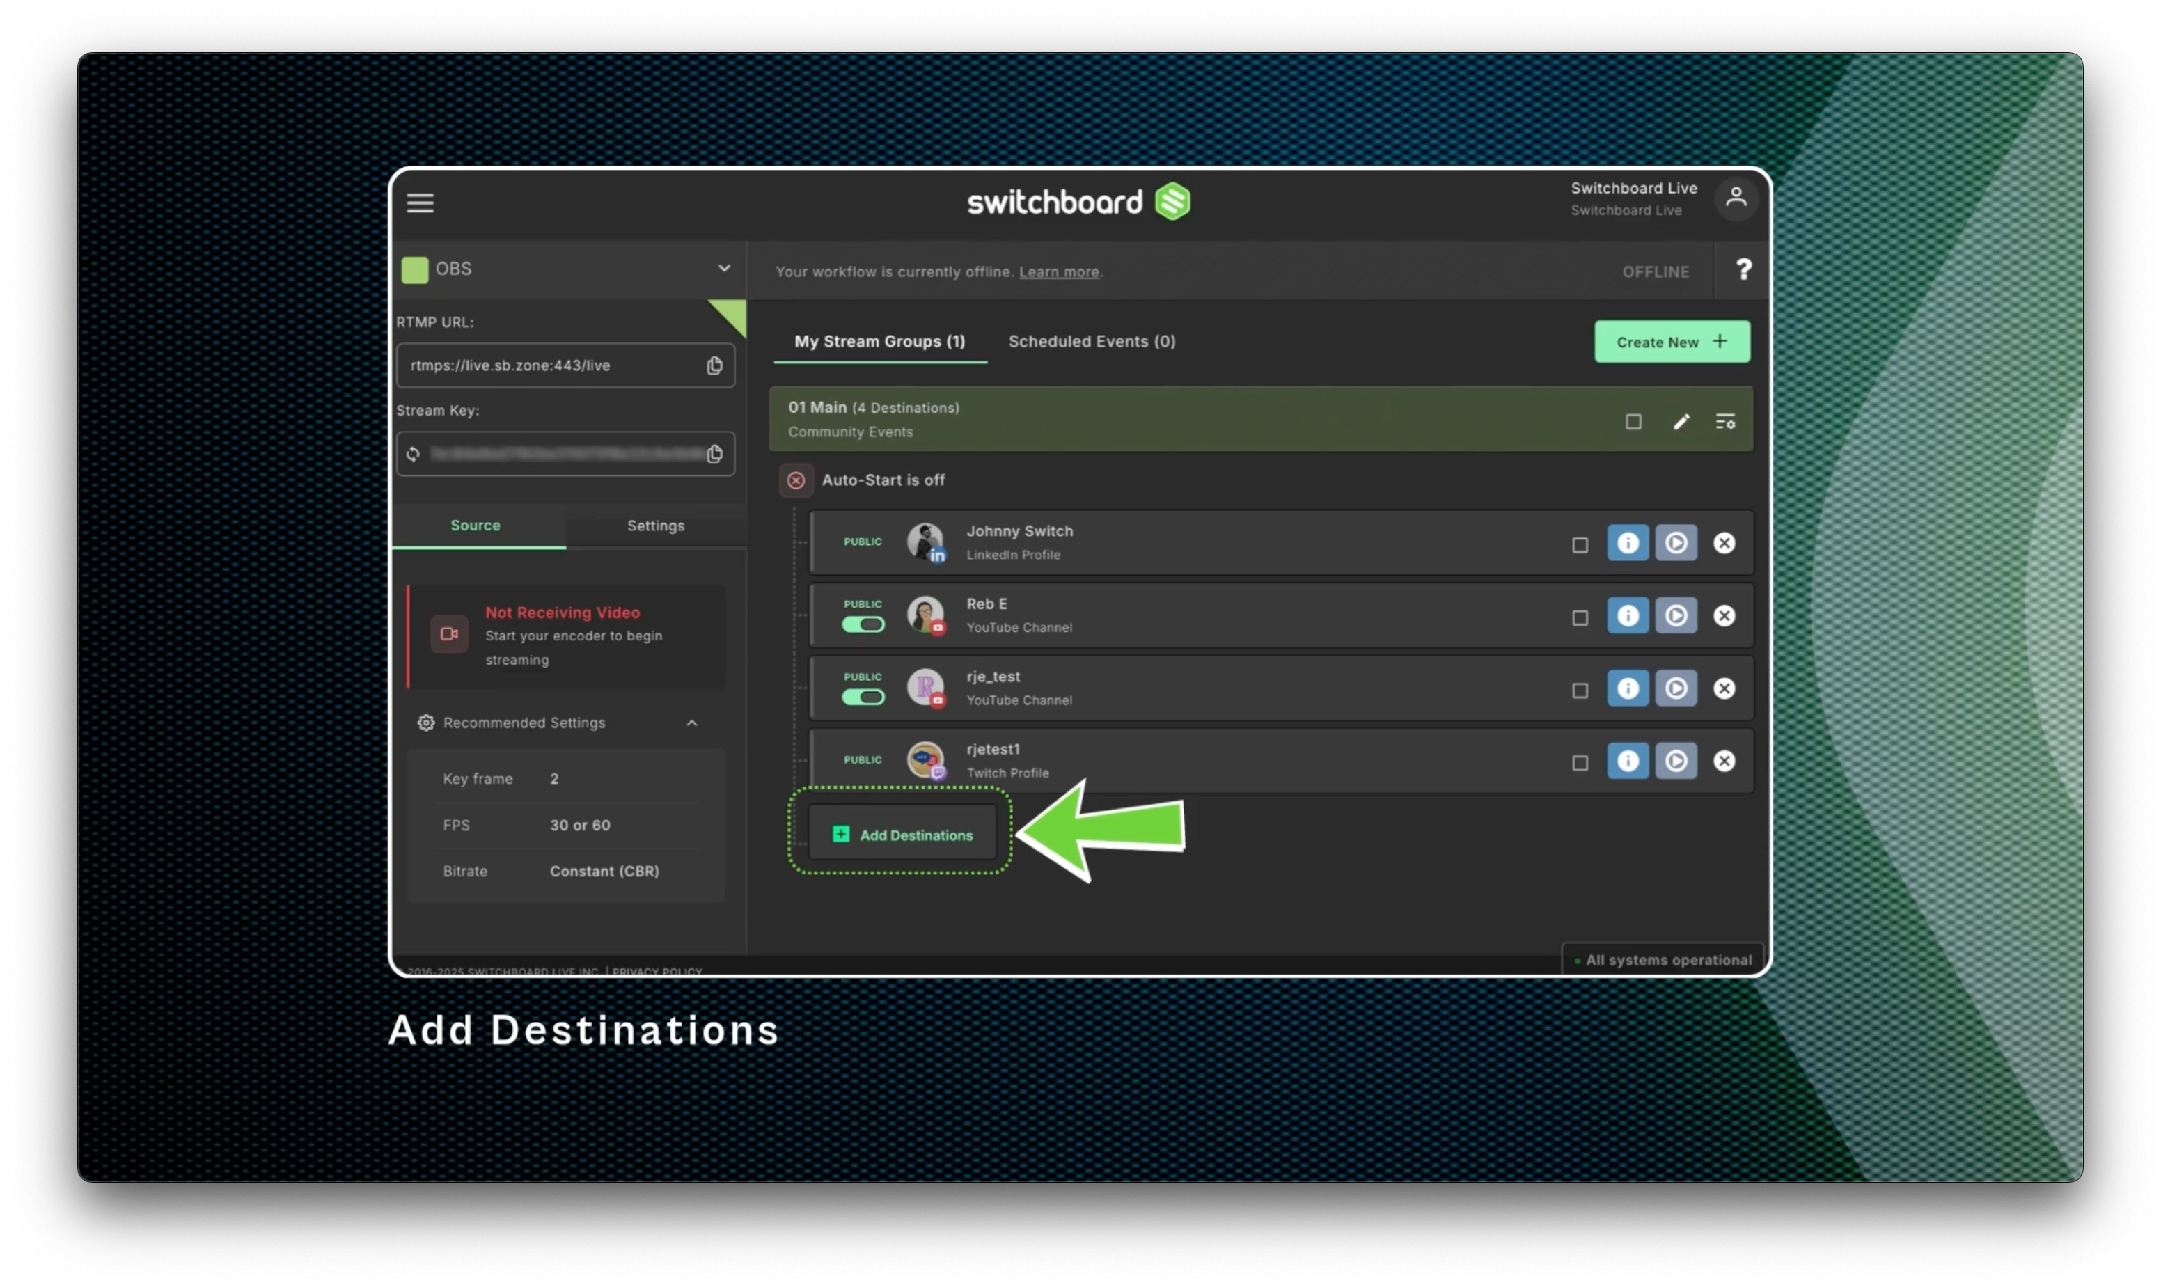The height and width of the screenshot is (1285, 2161).
Task: Open the OBS source dropdown
Action: coord(568,269)
